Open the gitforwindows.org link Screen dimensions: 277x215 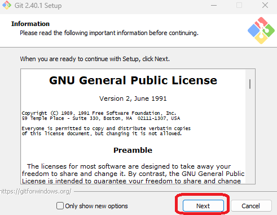(x=36, y=191)
